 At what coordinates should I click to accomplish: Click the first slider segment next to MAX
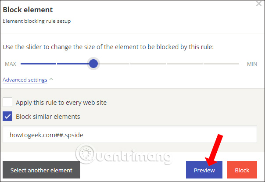(x=38, y=64)
